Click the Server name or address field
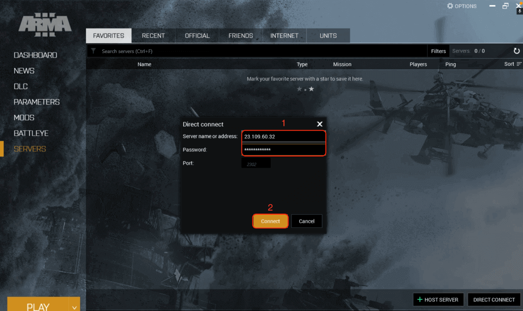The image size is (523, 311). (283, 137)
